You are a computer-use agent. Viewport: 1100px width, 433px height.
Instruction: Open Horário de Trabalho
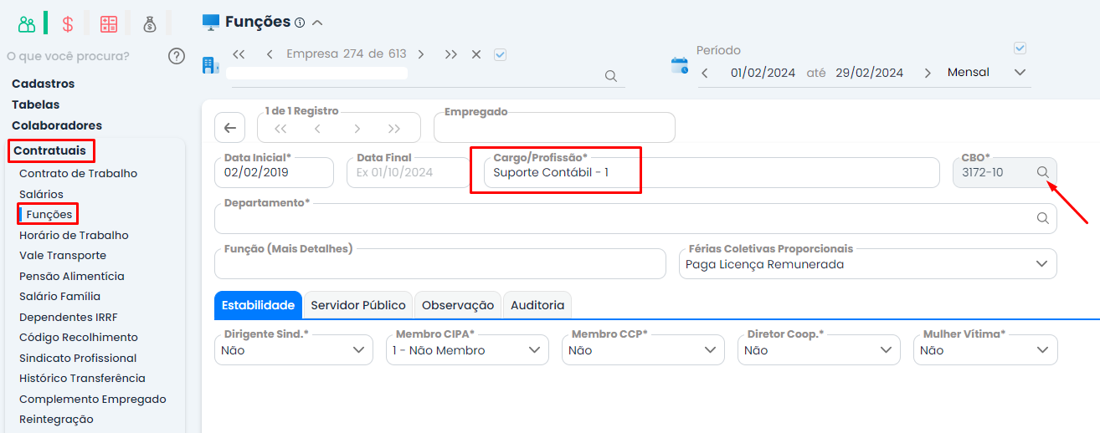click(x=74, y=235)
